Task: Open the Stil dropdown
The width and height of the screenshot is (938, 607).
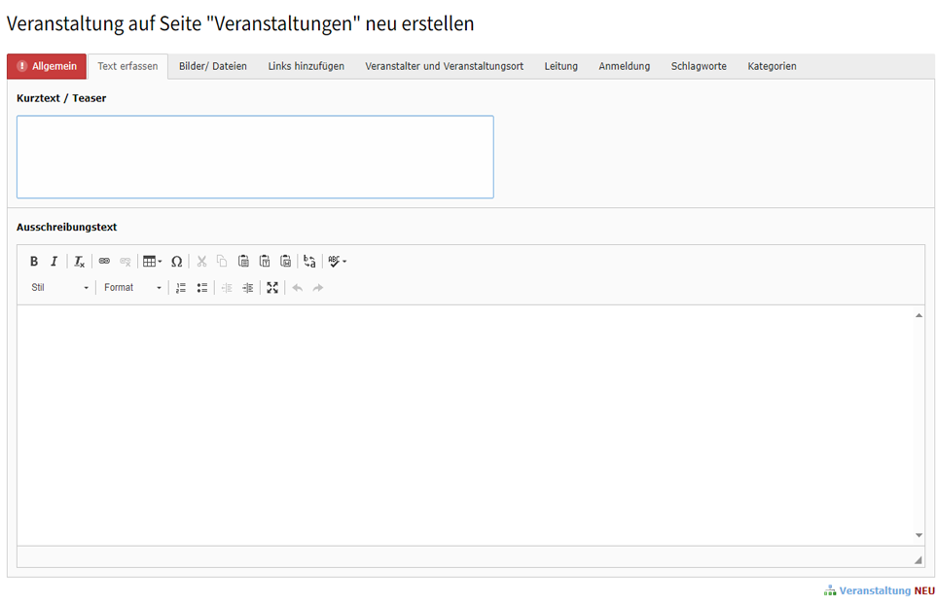Action: click(x=59, y=288)
